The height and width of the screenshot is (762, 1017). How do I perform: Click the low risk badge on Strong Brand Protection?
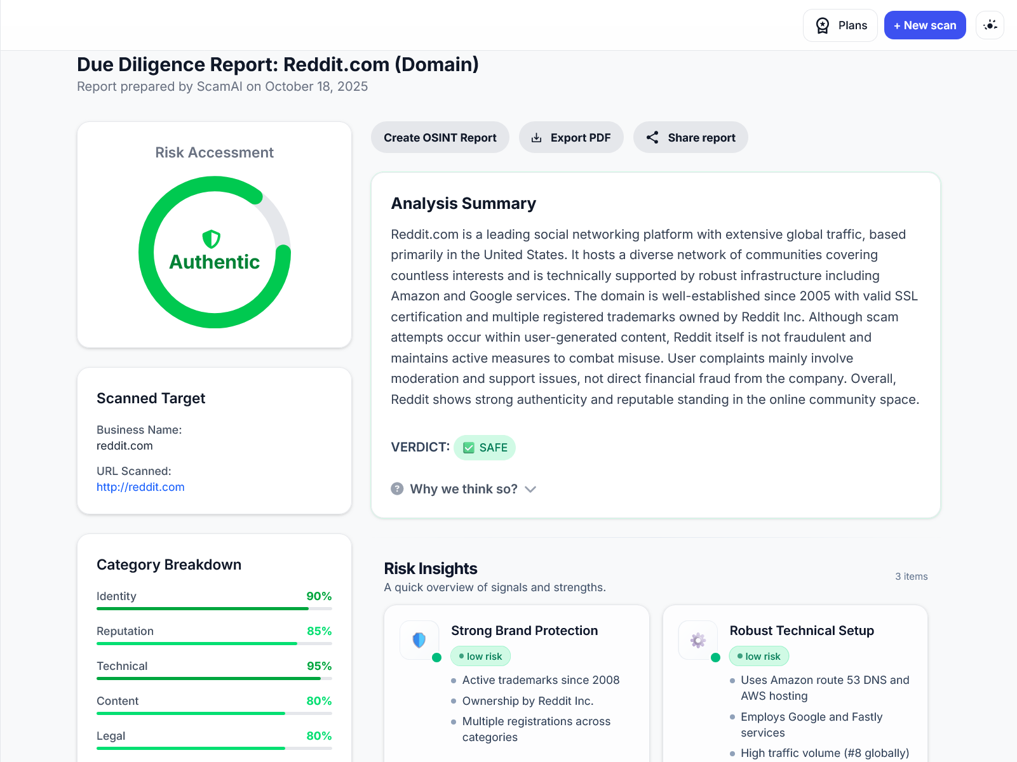point(480,656)
